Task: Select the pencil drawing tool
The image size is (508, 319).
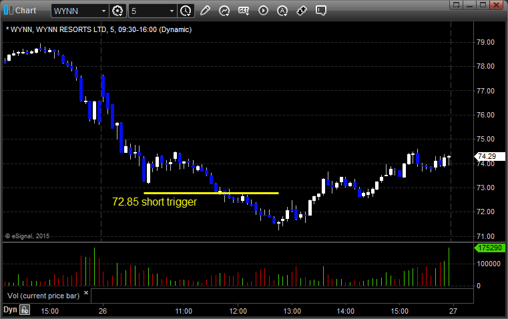Action: 205,11
